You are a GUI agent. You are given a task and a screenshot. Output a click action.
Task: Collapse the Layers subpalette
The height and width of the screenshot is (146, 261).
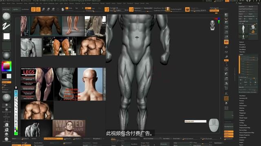click(241, 54)
